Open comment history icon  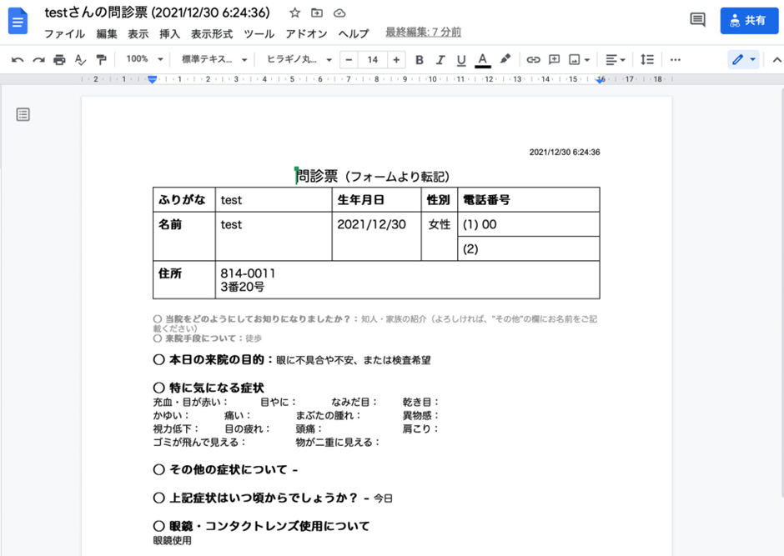(x=697, y=20)
